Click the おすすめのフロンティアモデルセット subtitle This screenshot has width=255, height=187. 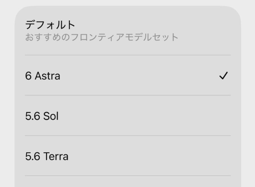coord(102,37)
